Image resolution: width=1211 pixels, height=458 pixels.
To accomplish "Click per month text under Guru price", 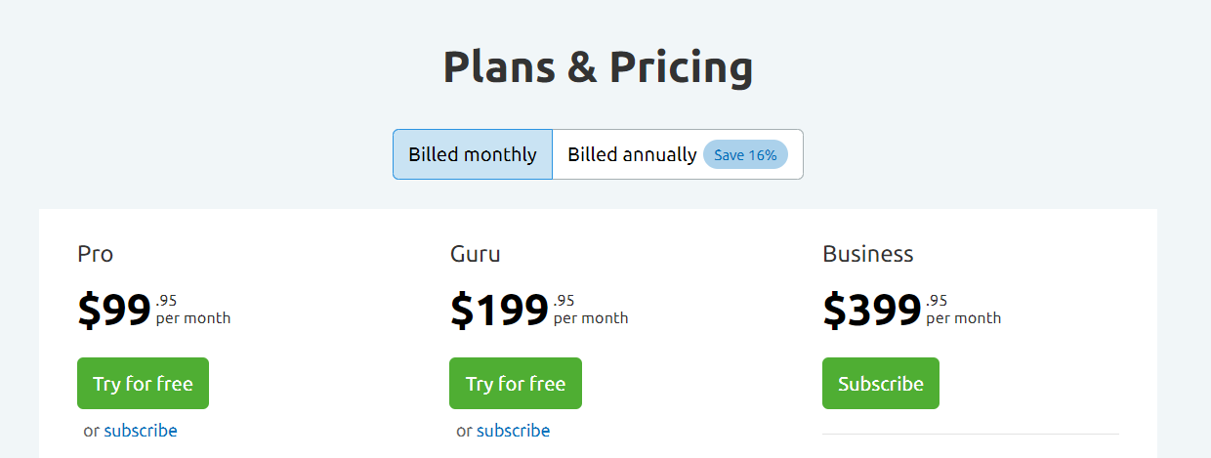I will tap(591, 318).
